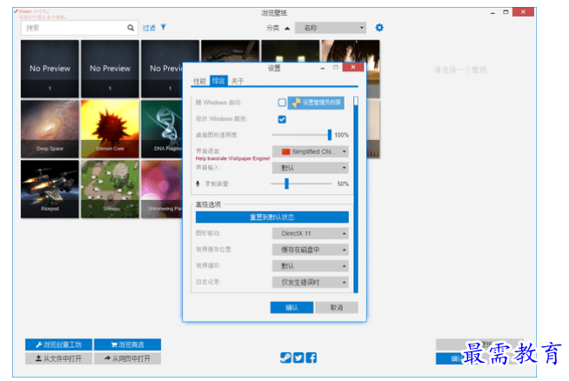569x381 pixels.
Task: Open the Steam social icon
Action: [x=285, y=358]
